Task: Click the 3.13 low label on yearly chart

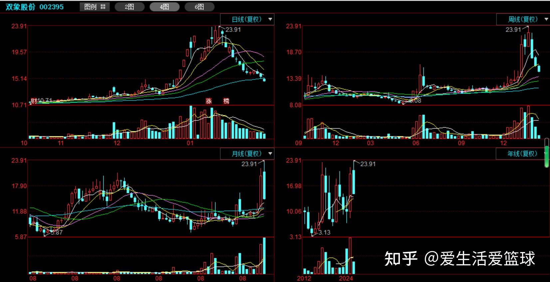Action: [x=324, y=232]
